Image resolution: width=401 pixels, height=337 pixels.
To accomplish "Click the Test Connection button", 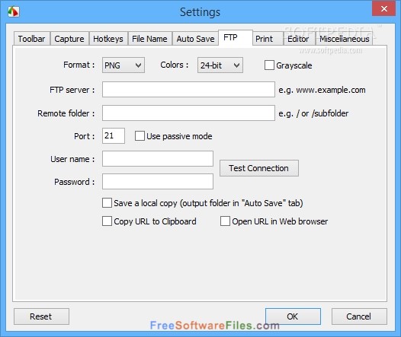I will (259, 168).
